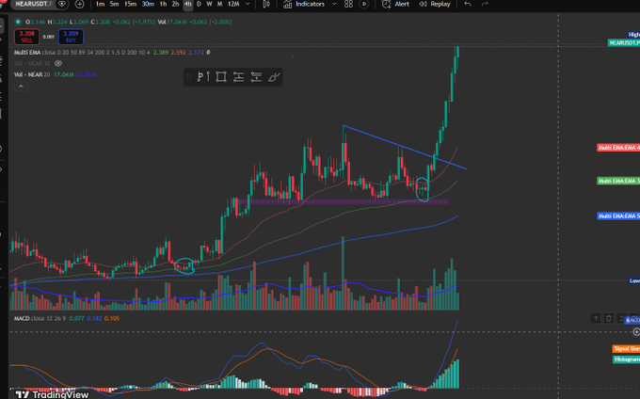Switch to the 2h timeframe
This screenshot has width=640, height=399.
point(175,4)
